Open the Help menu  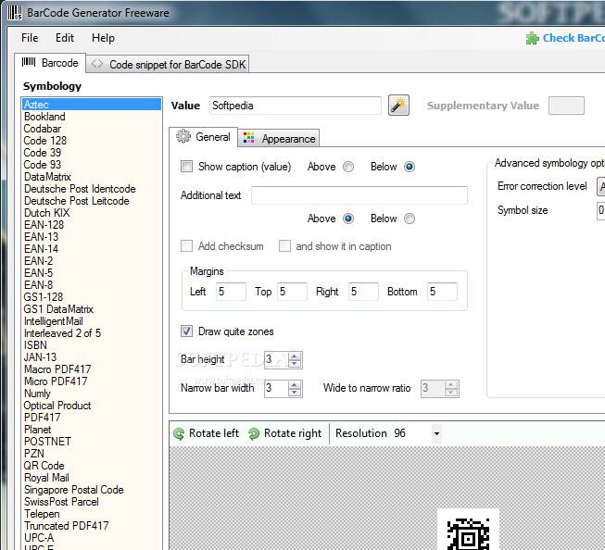pyautogui.click(x=103, y=38)
